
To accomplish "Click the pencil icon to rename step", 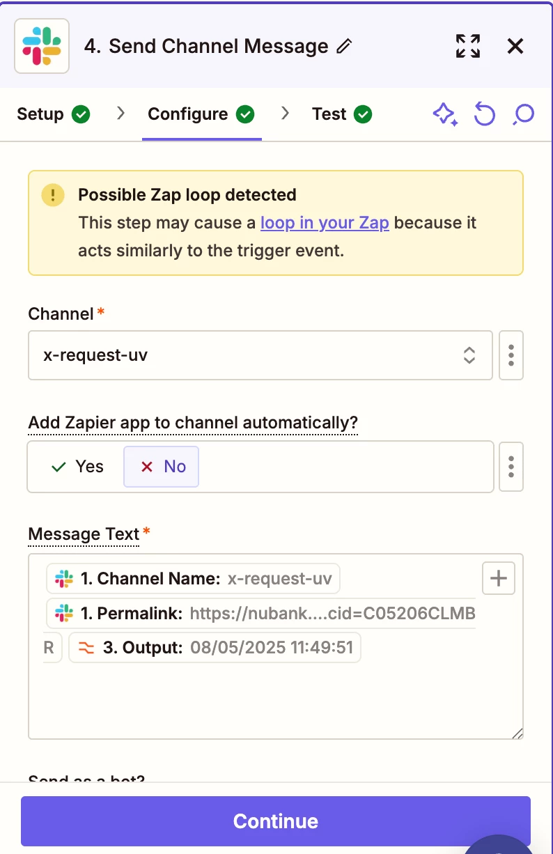I will [344, 47].
